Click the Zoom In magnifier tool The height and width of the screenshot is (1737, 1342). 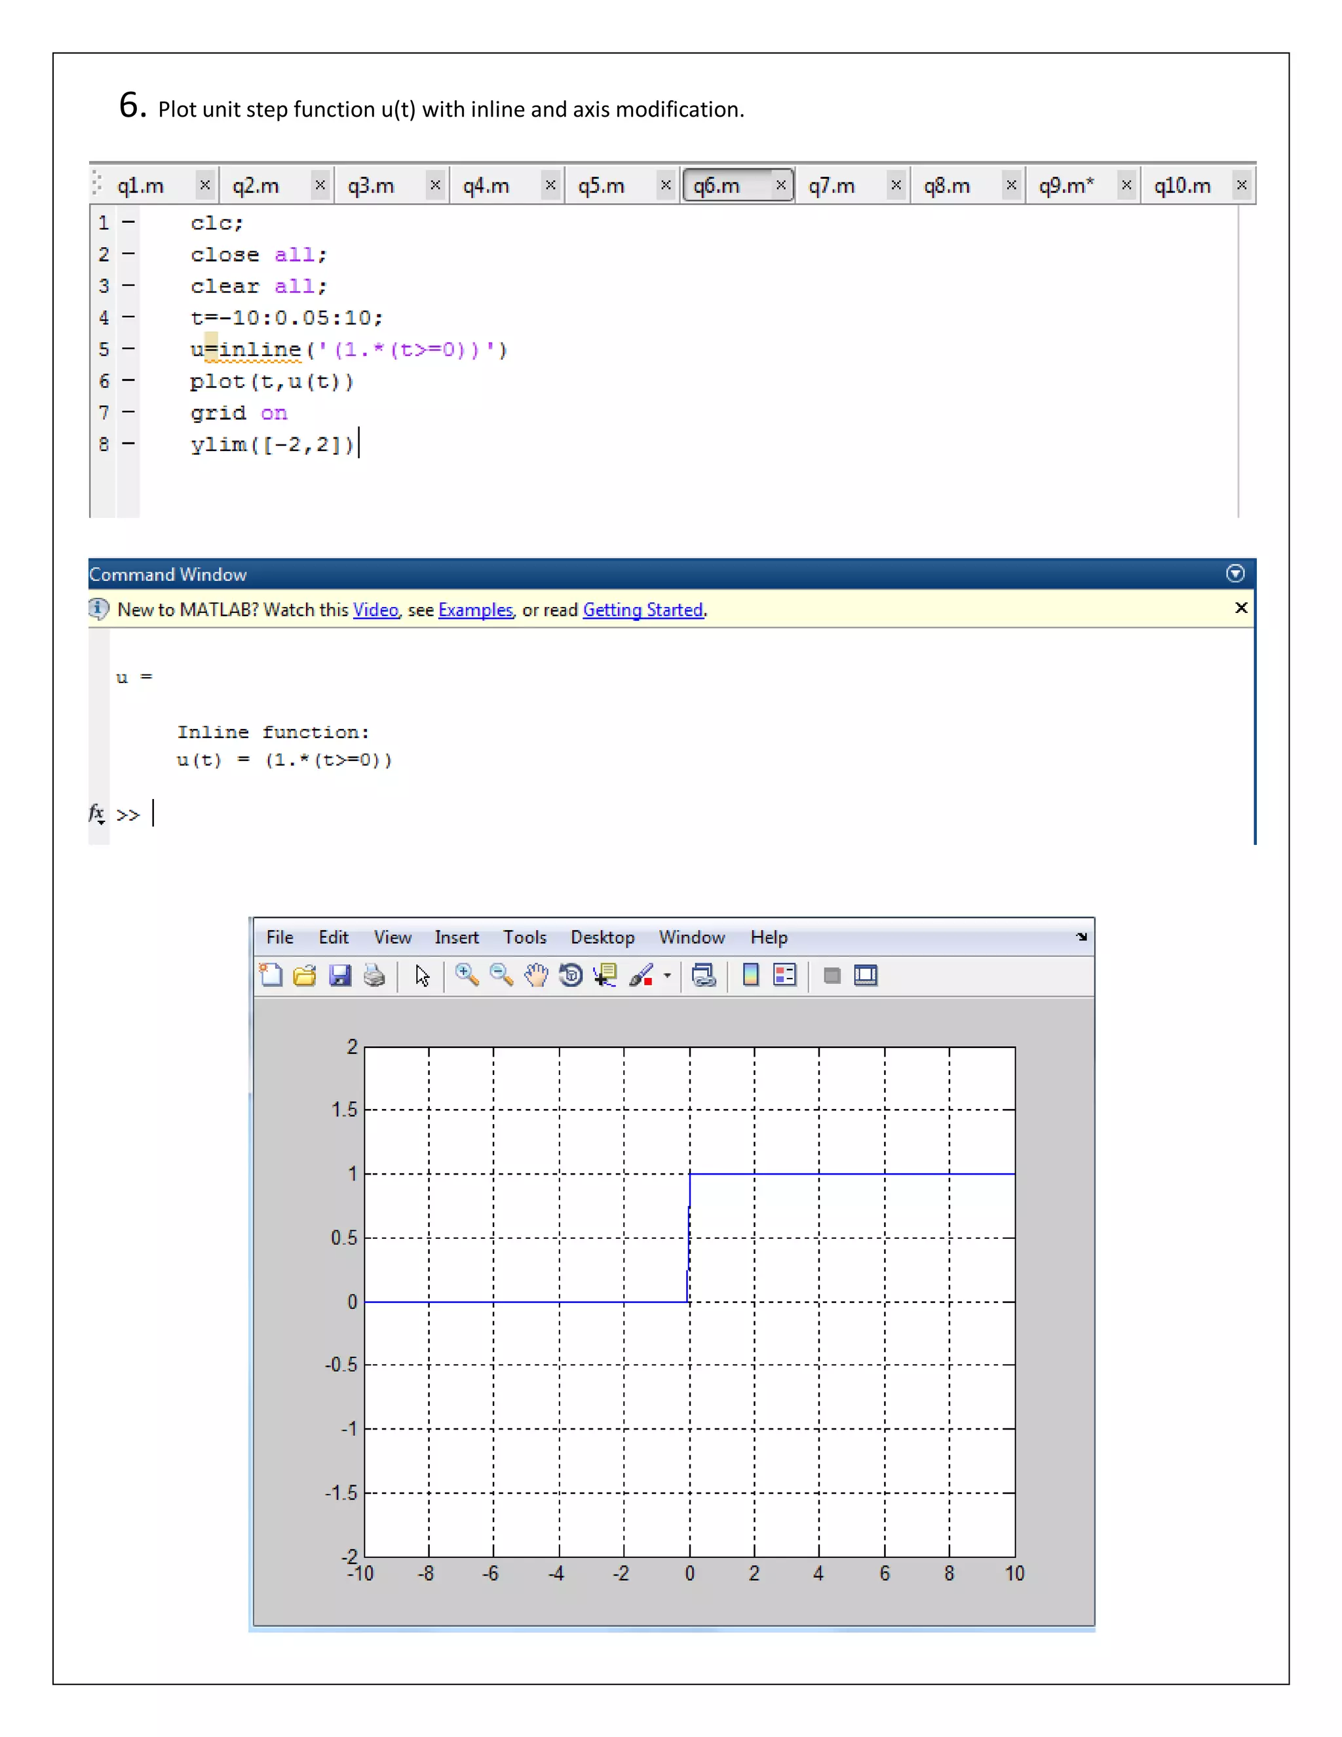tap(467, 975)
